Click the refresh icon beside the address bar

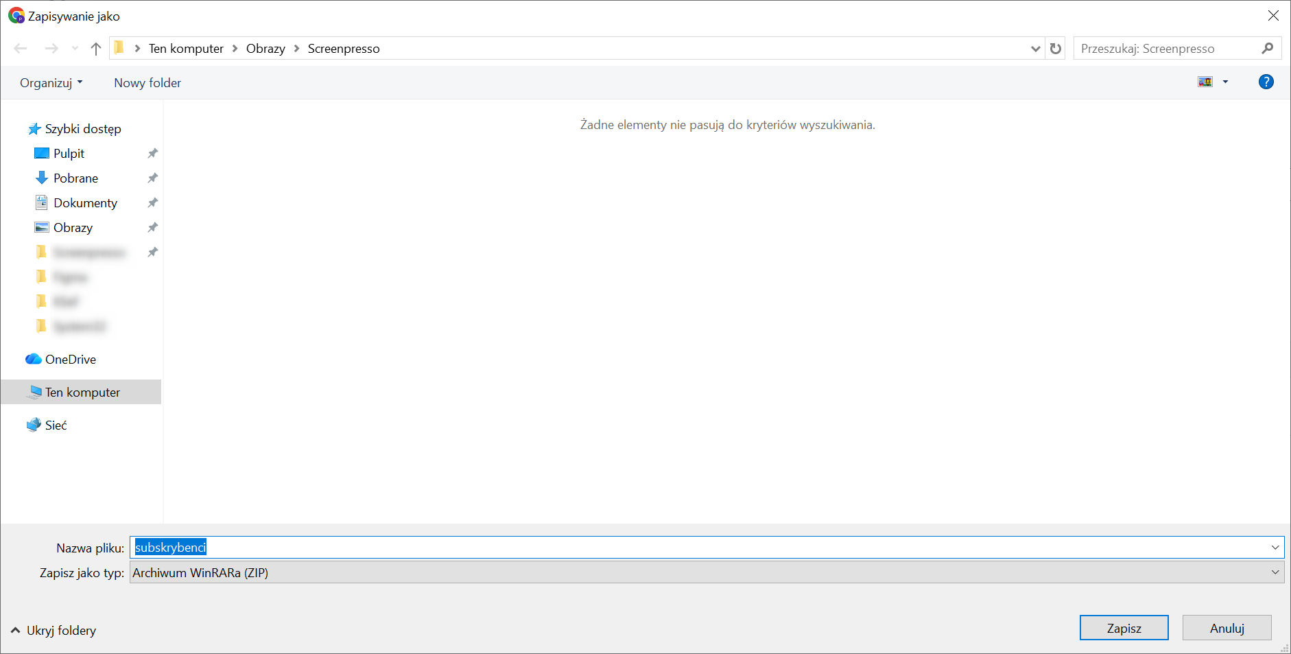[x=1056, y=49]
